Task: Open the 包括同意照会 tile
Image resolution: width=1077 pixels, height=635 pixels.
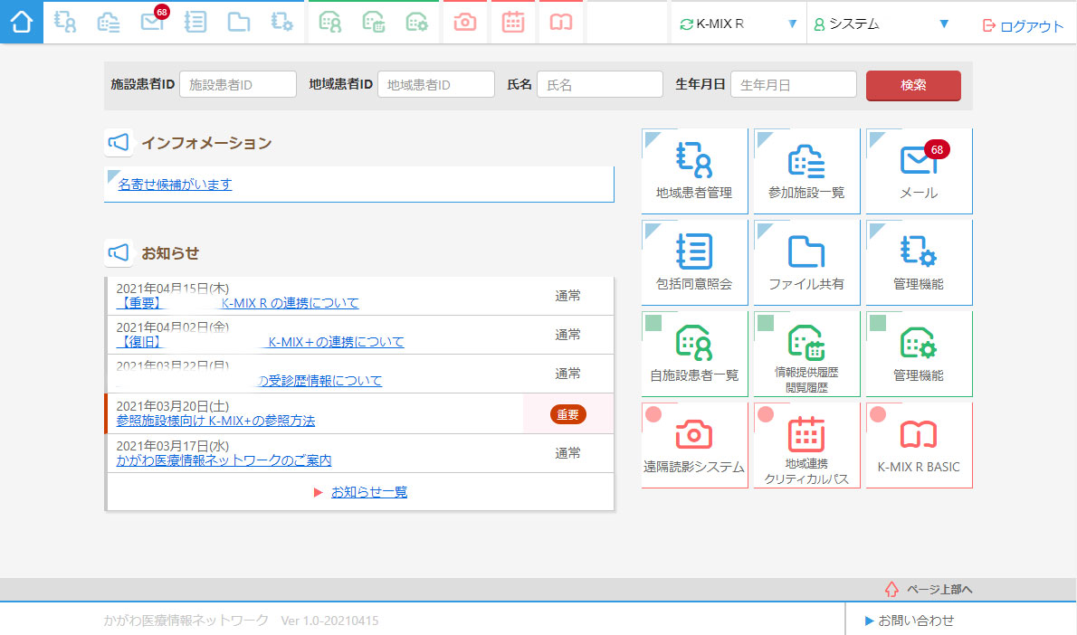Action: 694,262
